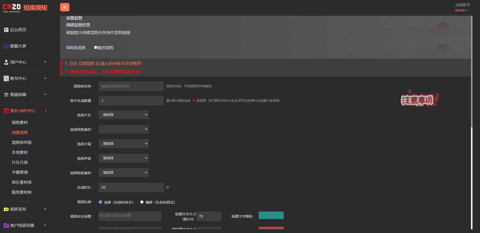The height and width of the screenshot is (233, 480).
Task: Click the 账号中心 account icon
Action: 6,78
